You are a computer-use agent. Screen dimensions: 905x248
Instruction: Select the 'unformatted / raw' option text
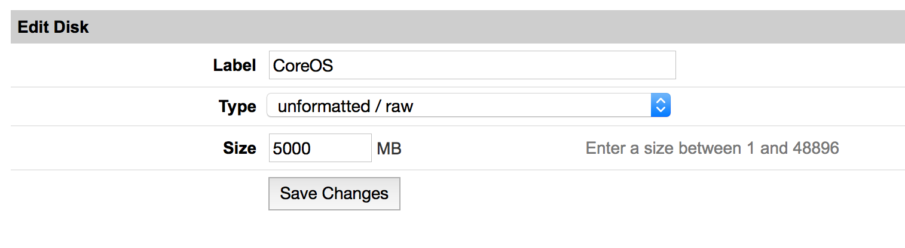click(346, 107)
